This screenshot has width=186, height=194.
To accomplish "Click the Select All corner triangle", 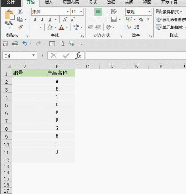I will (x=9, y=66).
